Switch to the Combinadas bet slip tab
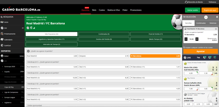219x107 pixels. [201, 23]
